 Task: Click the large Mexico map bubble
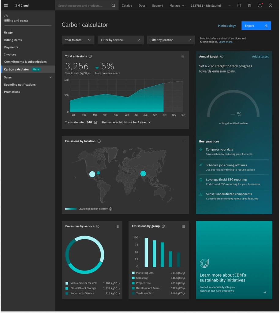click(92, 174)
